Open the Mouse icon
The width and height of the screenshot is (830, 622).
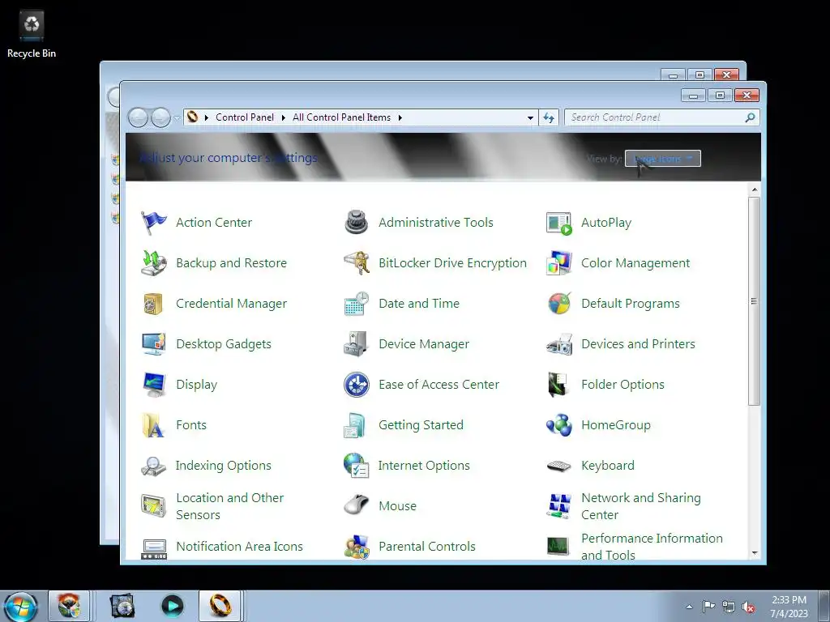click(x=357, y=505)
